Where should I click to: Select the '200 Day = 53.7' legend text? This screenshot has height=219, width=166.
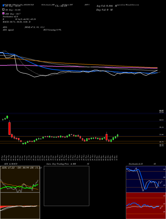coord(13,14)
